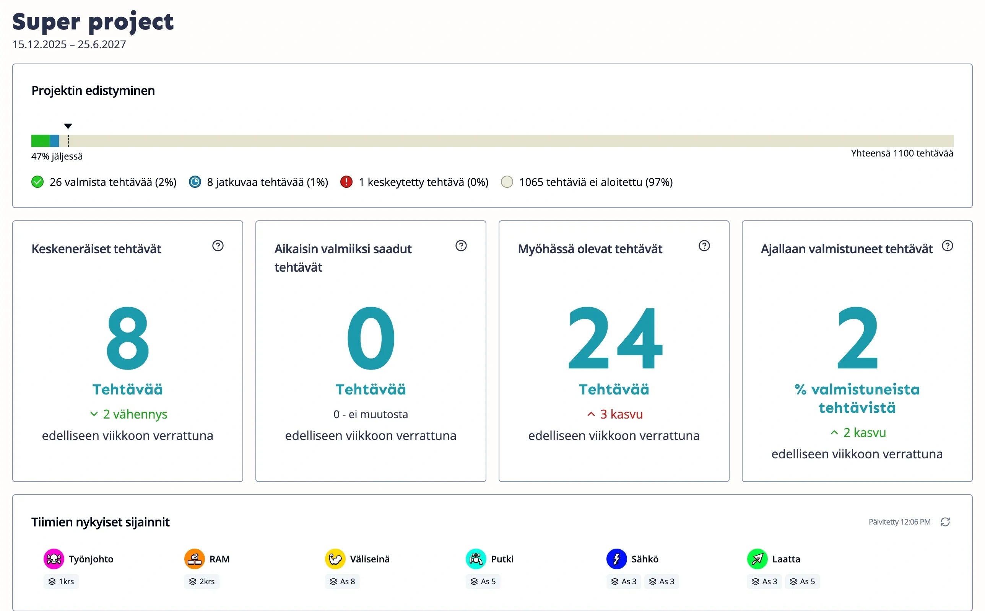985x611 pixels.
Task: Click the Putki cyan team icon
Action: pyautogui.click(x=476, y=559)
